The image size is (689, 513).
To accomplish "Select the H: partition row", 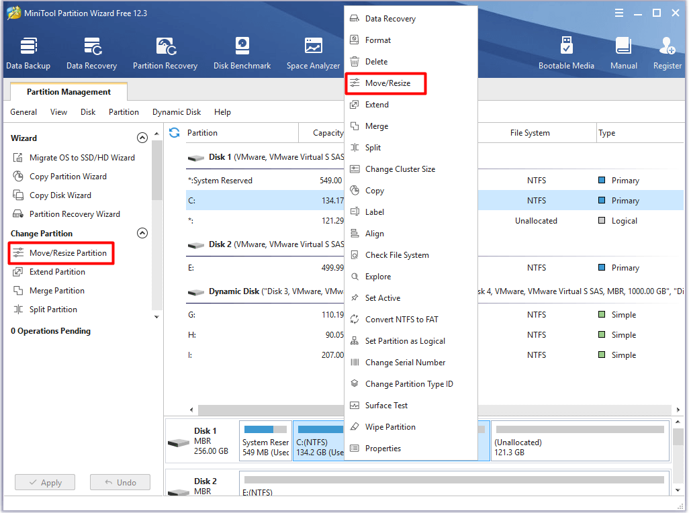I will [434, 334].
